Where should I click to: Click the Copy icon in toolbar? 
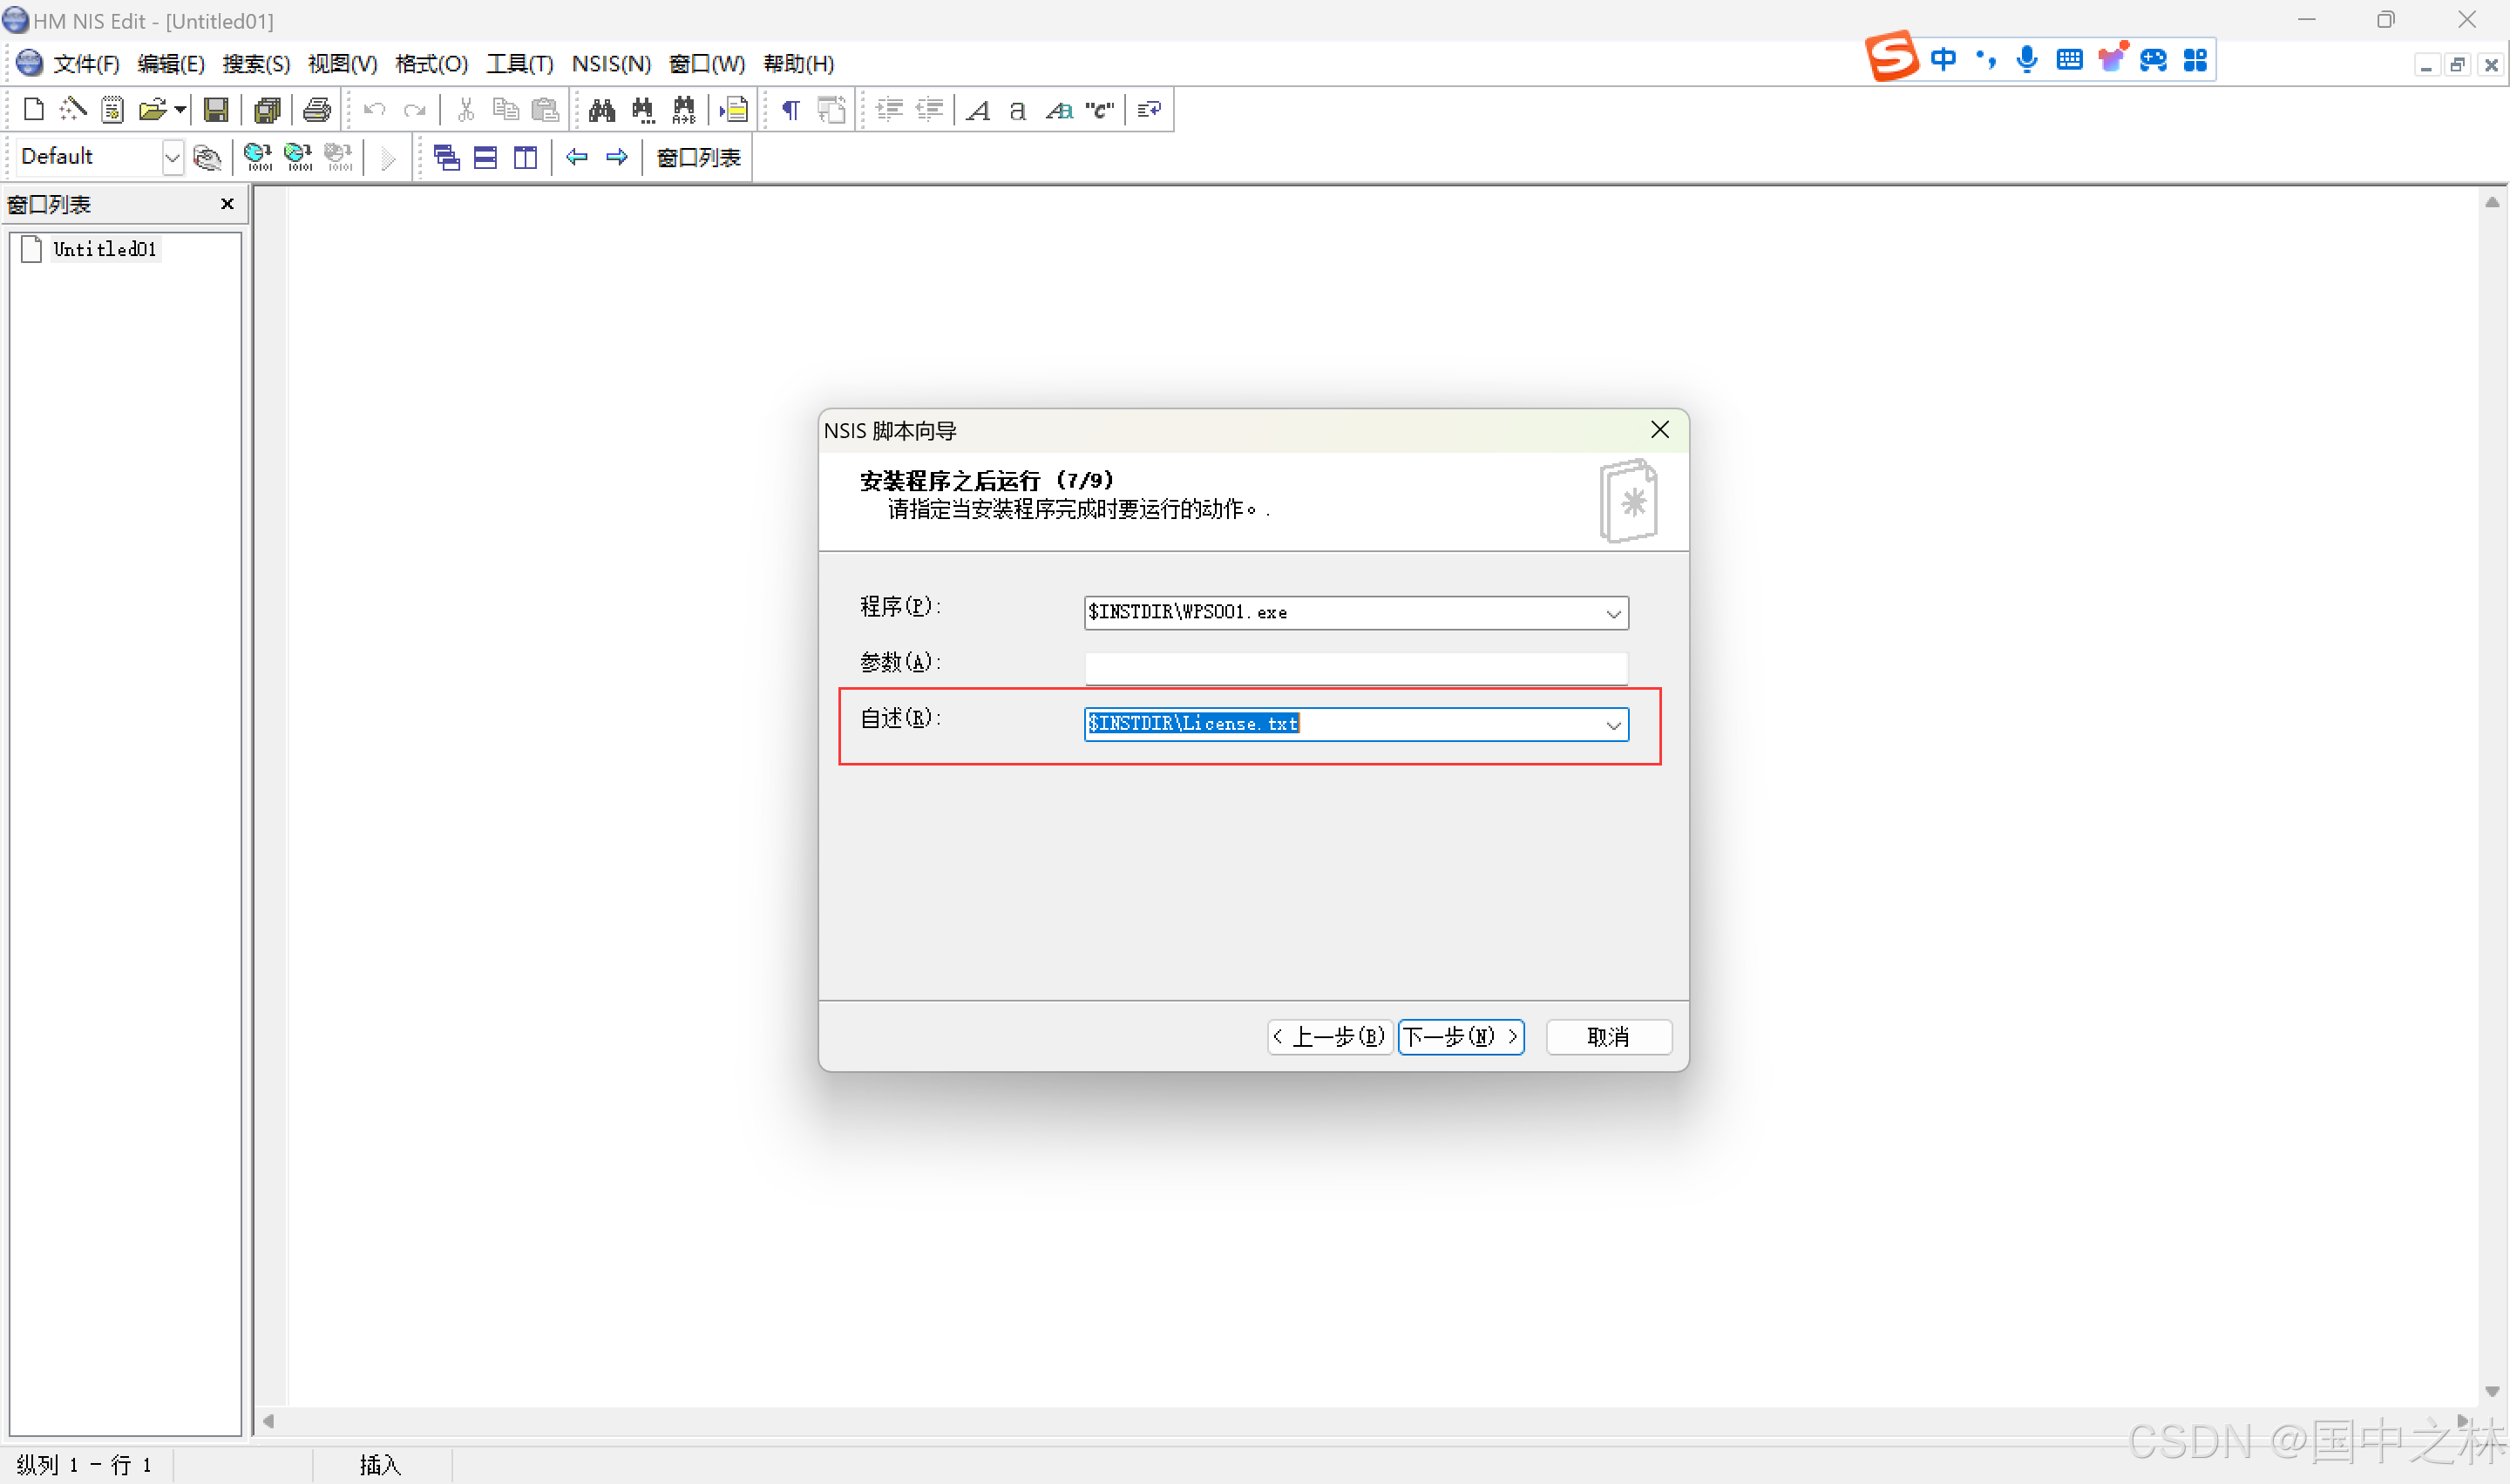click(x=505, y=109)
